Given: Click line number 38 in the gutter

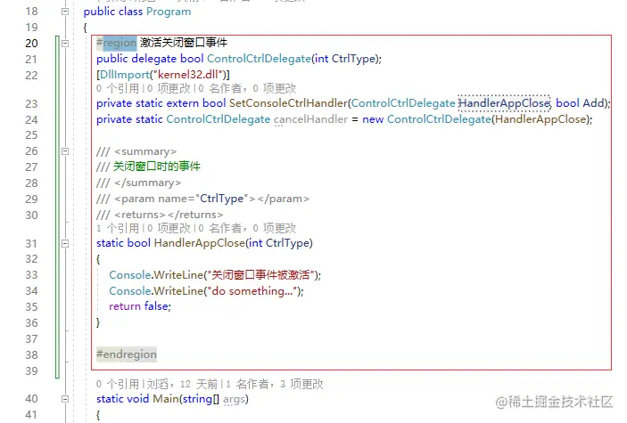Looking at the screenshot, I should tap(31, 355).
